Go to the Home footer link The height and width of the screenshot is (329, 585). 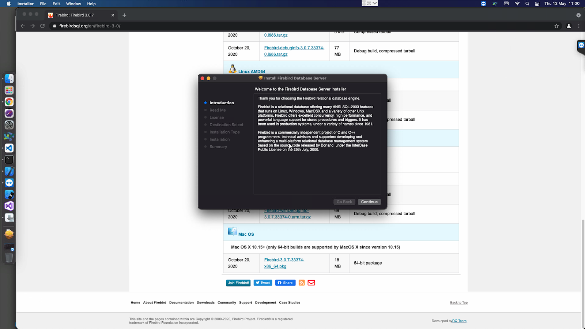pyautogui.click(x=135, y=303)
